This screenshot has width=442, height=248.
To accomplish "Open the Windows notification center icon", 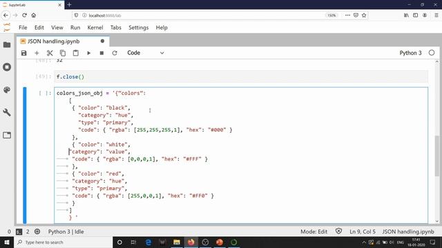I will 433,242.
